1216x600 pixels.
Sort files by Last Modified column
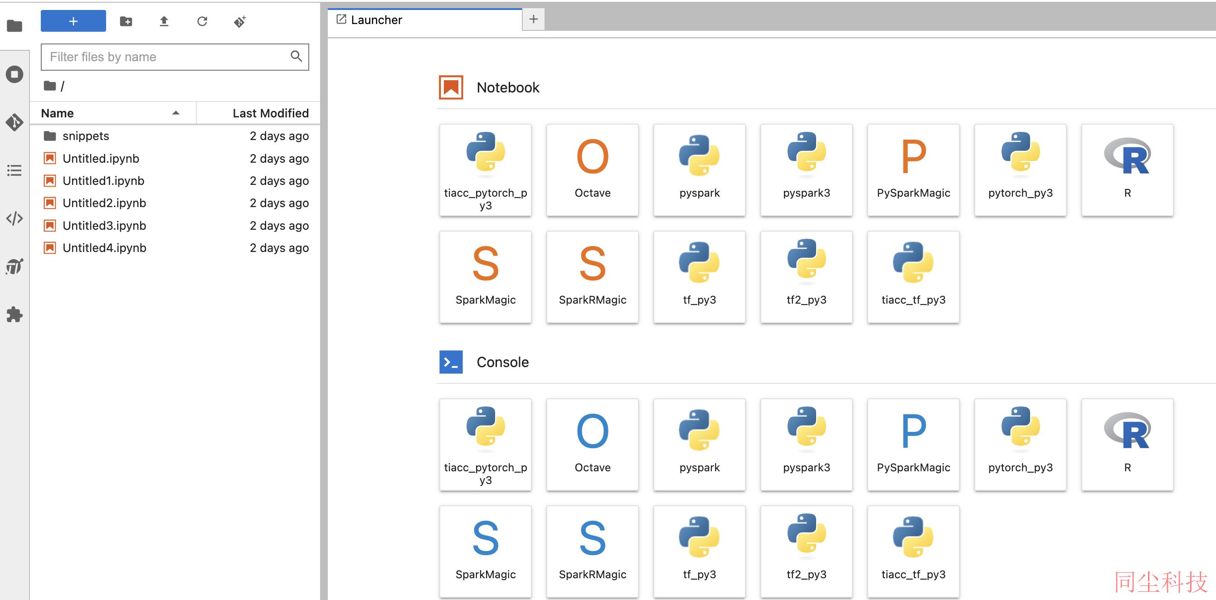(x=258, y=113)
